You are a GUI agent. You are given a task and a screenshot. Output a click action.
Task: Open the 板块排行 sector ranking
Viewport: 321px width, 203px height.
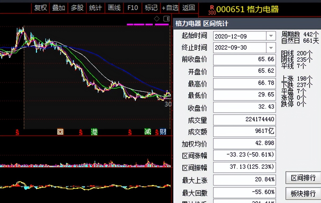coord(302,194)
